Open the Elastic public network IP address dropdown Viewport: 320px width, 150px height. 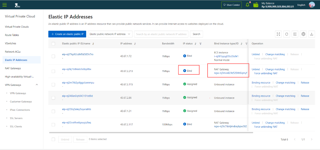point(110,34)
